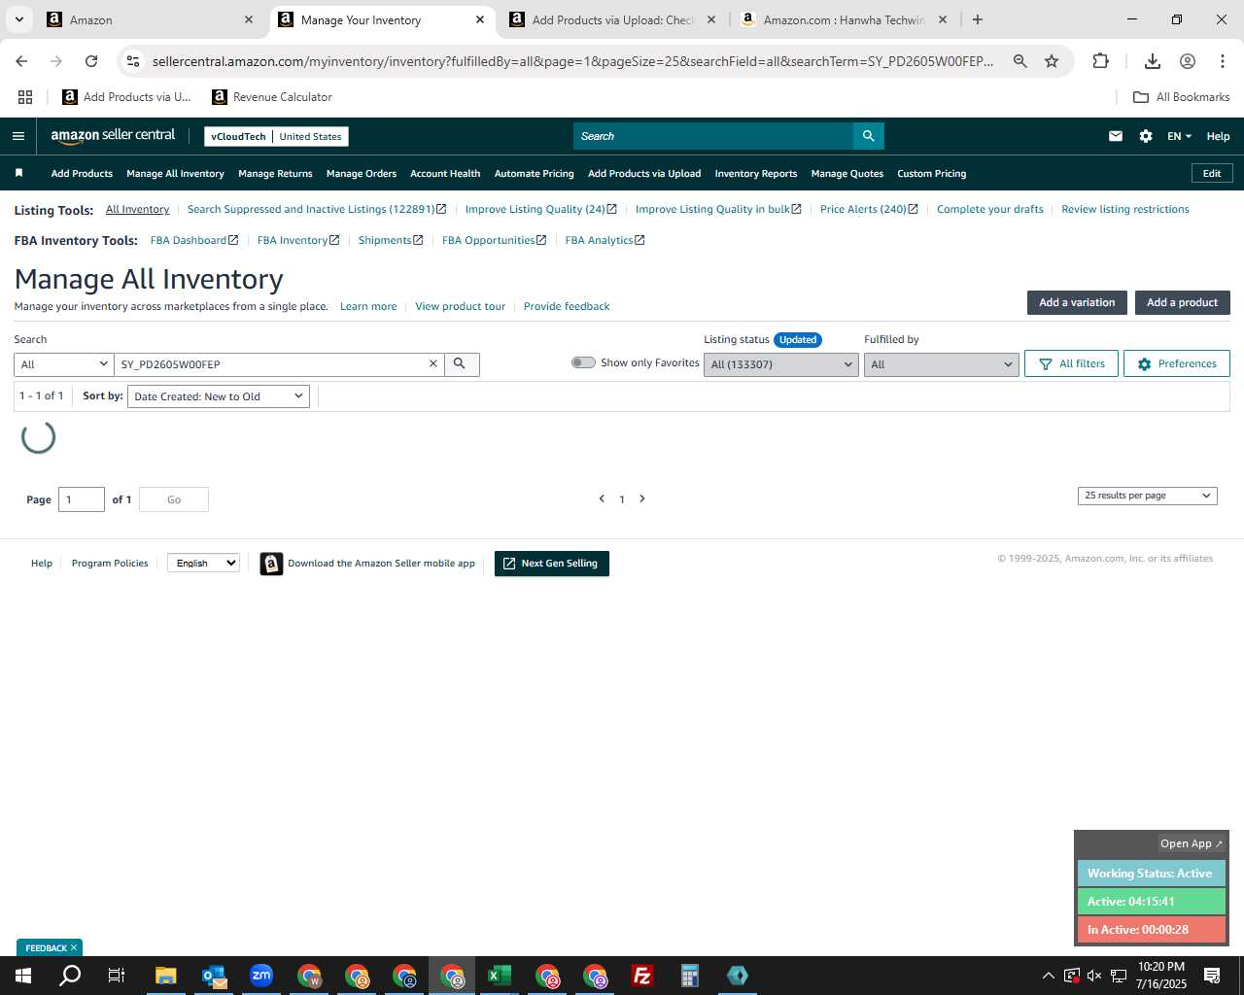Open the Price Alerts (240) link
The width and height of the screenshot is (1244, 995).
tap(869, 209)
